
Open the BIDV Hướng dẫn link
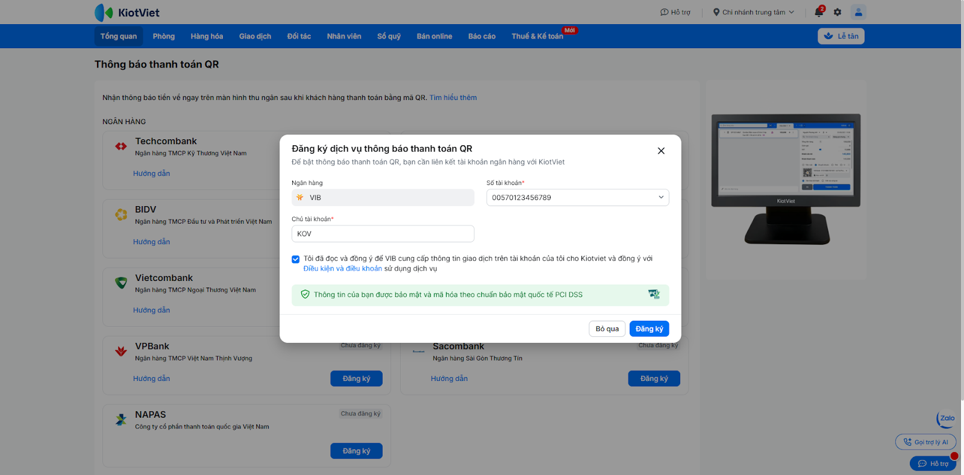[152, 242]
